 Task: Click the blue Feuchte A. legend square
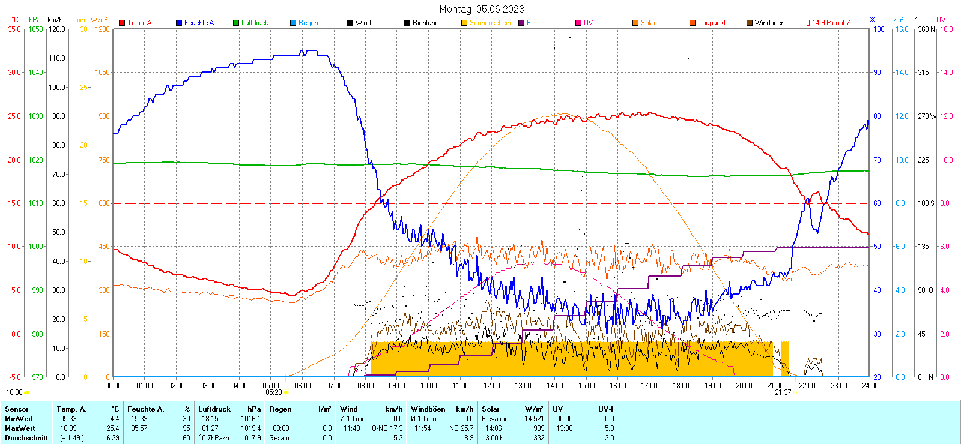179,23
